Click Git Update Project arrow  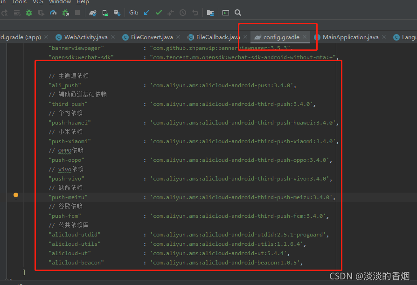pyautogui.click(x=146, y=13)
